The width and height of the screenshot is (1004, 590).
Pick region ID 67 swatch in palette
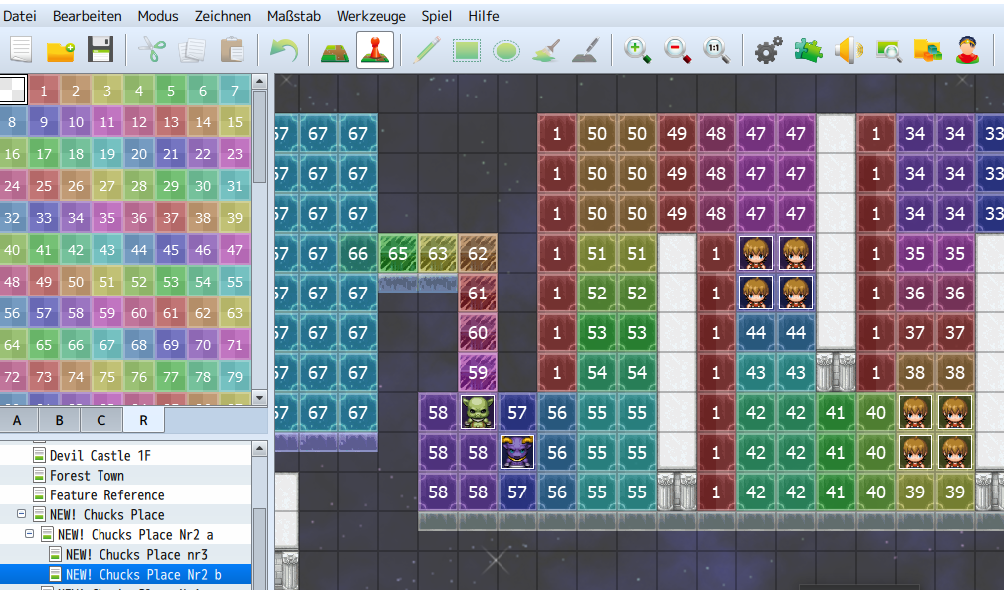click(106, 345)
